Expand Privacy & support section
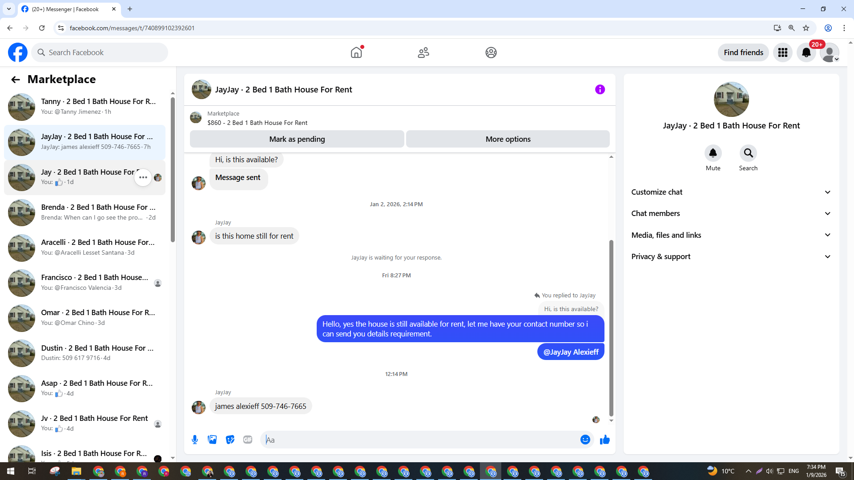This screenshot has height=480, width=854. pos(731,256)
